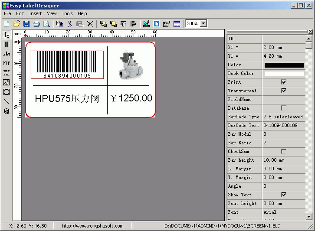Screen dimensions: 315x231
Task: Save the label with the floppy disk icon
Action: tap(26, 24)
